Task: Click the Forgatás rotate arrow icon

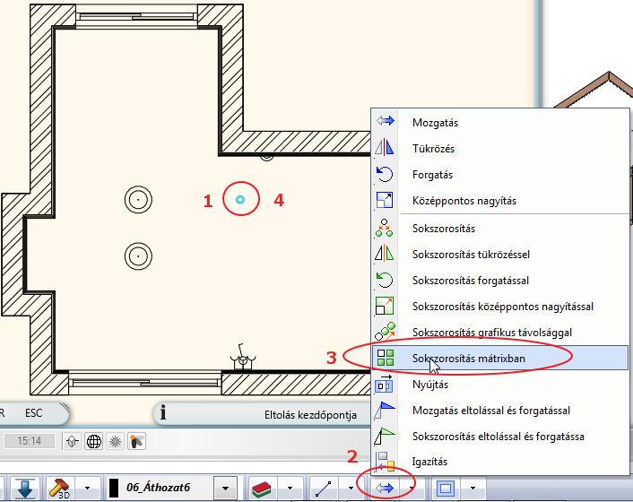Action: tap(385, 174)
